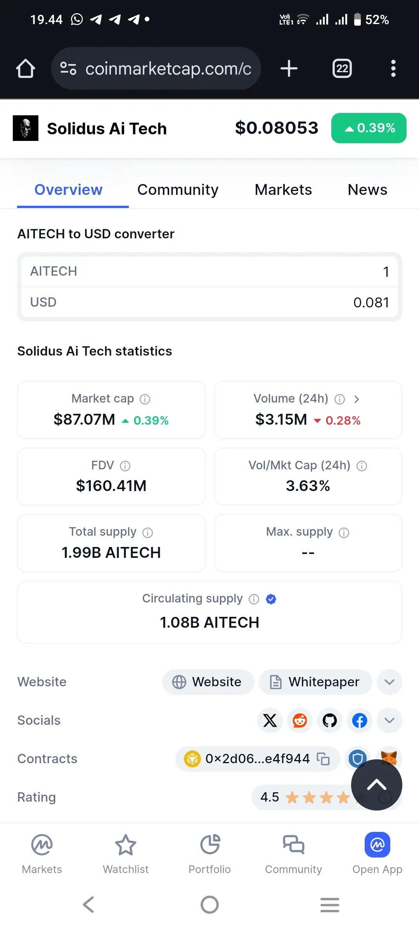The width and height of the screenshot is (419, 927).
Task: Tap the Market cap info icon
Action: (x=145, y=399)
